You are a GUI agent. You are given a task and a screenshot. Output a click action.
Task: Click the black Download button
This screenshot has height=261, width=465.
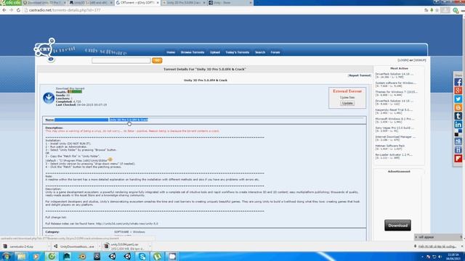pyautogui.click(x=397, y=225)
